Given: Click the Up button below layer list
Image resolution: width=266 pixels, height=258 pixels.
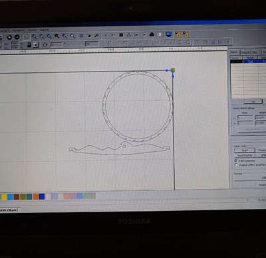Looking at the screenshot, I should (253, 101).
